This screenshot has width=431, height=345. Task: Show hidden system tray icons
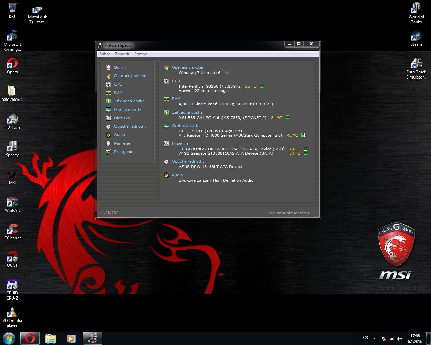point(375,338)
